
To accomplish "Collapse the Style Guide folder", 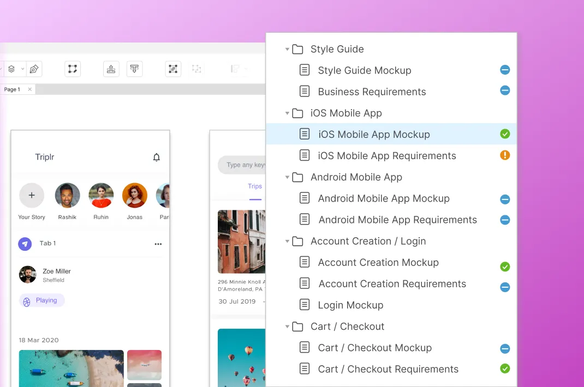I will tap(287, 50).
